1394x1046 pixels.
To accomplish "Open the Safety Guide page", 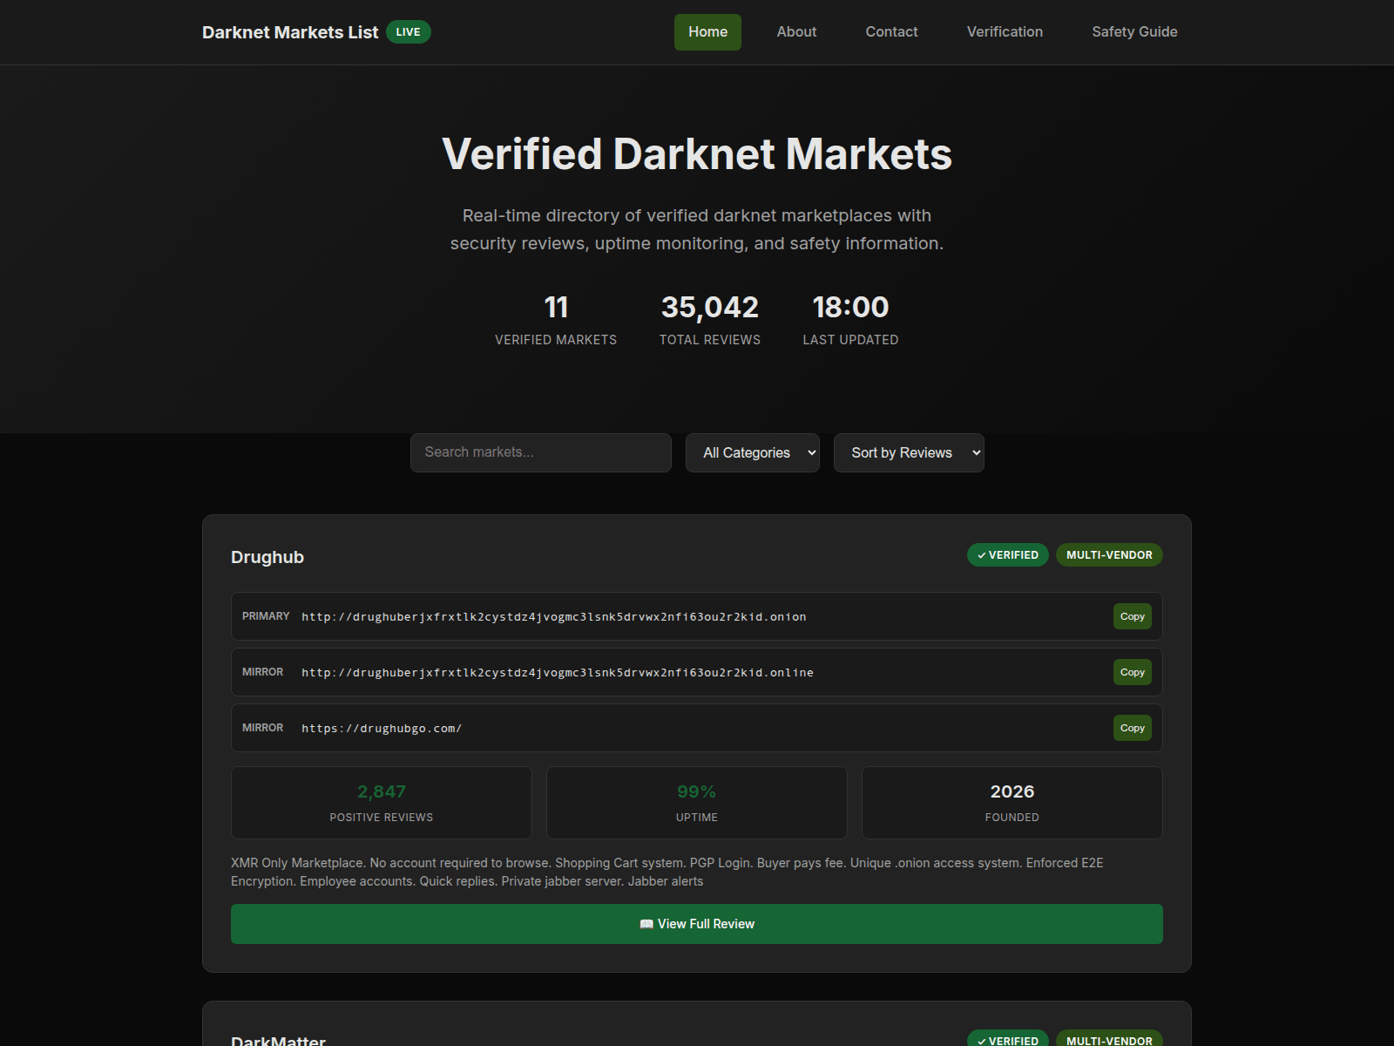I will (x=1134, y=32).
